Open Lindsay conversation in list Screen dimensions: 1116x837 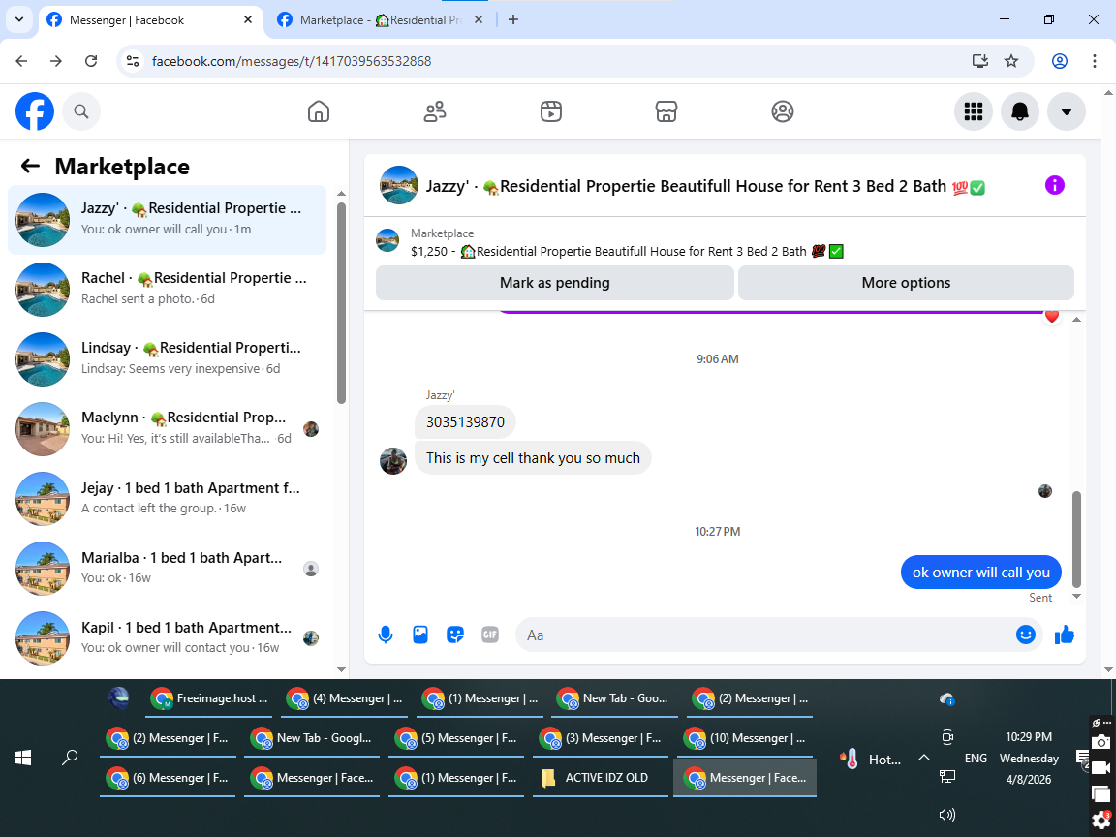click(167, 358)
